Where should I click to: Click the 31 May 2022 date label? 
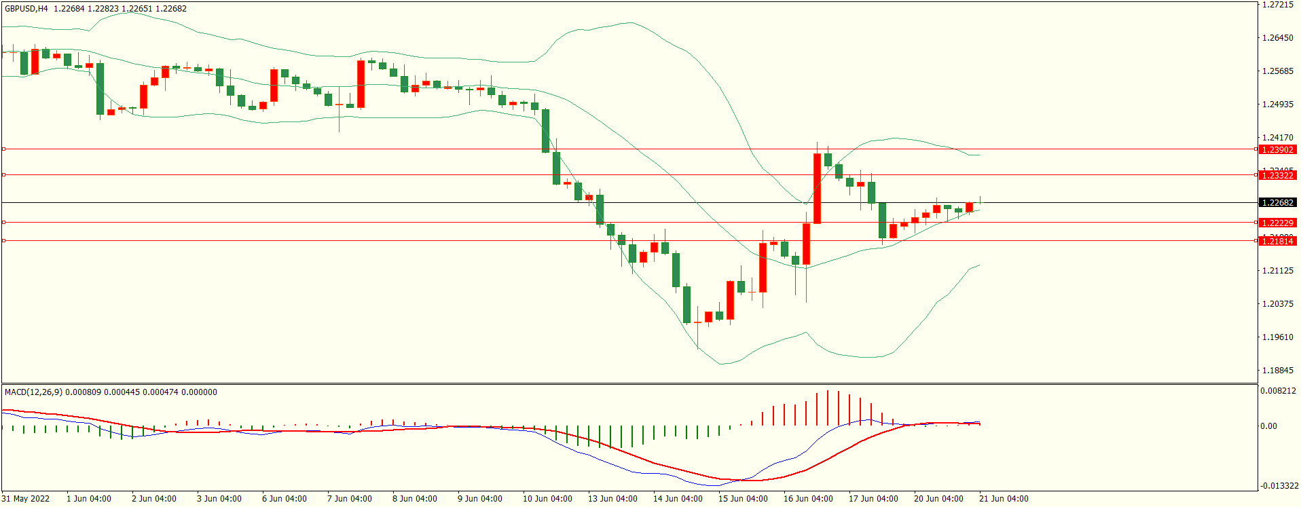click(26, 499)
